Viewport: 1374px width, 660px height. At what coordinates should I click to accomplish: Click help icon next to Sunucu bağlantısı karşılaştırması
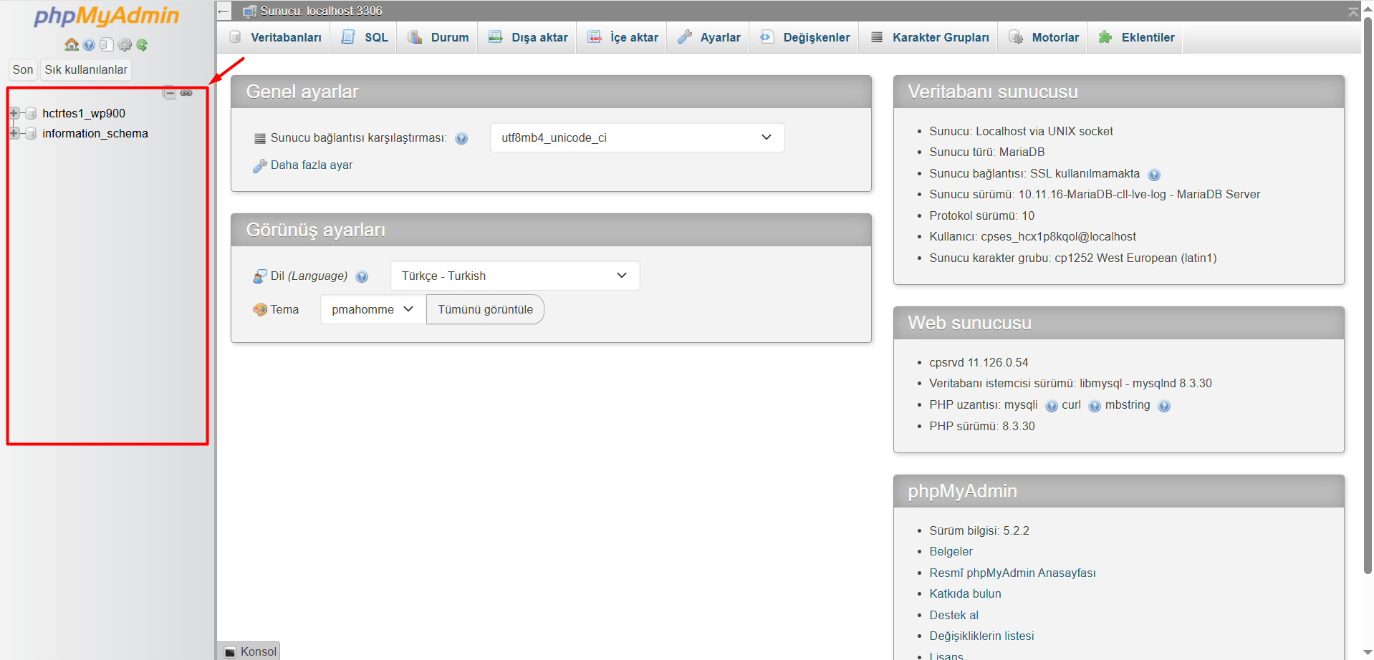click(461, 138)
